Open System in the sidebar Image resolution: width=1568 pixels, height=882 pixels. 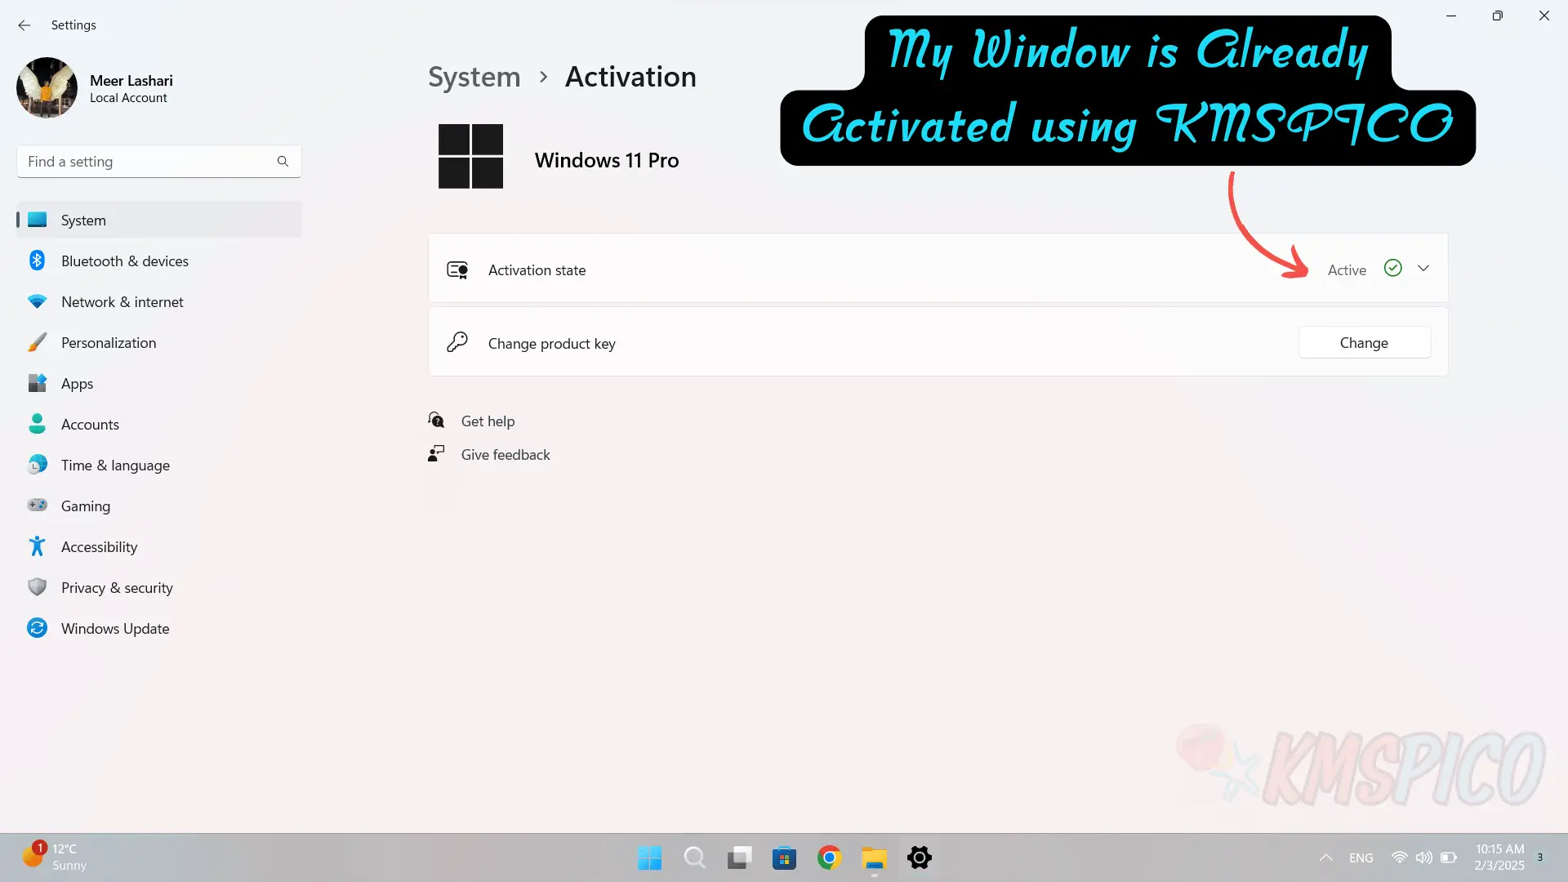coord(158,220)
